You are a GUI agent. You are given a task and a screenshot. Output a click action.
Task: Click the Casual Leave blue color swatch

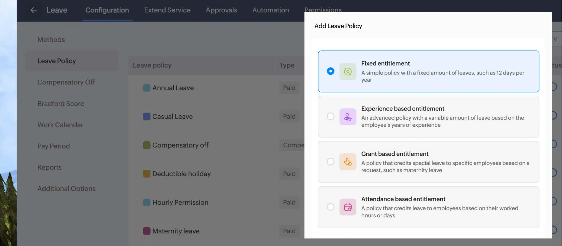[147, 116]
